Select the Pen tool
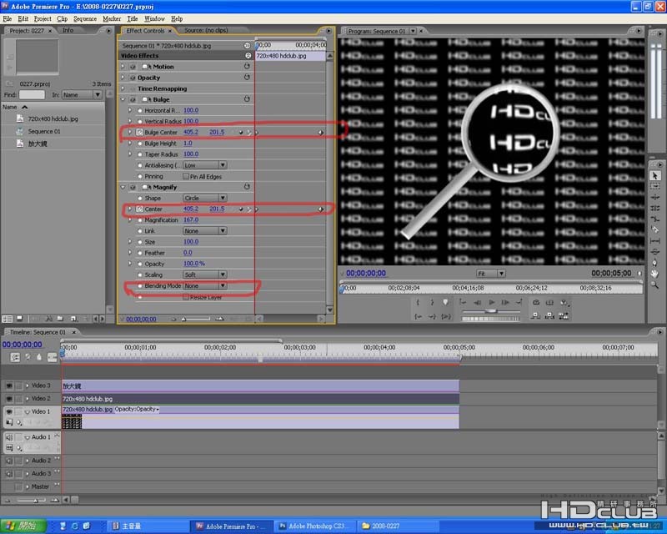 pyautogui.click(x=654, y=263)
